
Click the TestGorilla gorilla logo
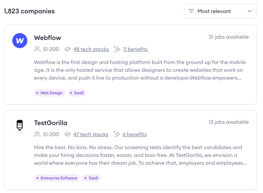[20, 126]
